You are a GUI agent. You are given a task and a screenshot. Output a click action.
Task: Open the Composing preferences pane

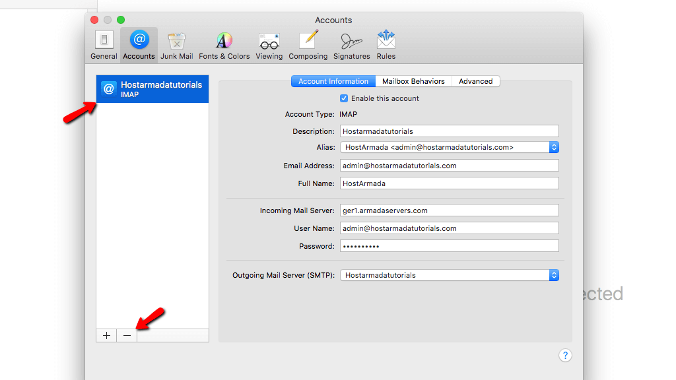tap(308, 44)
